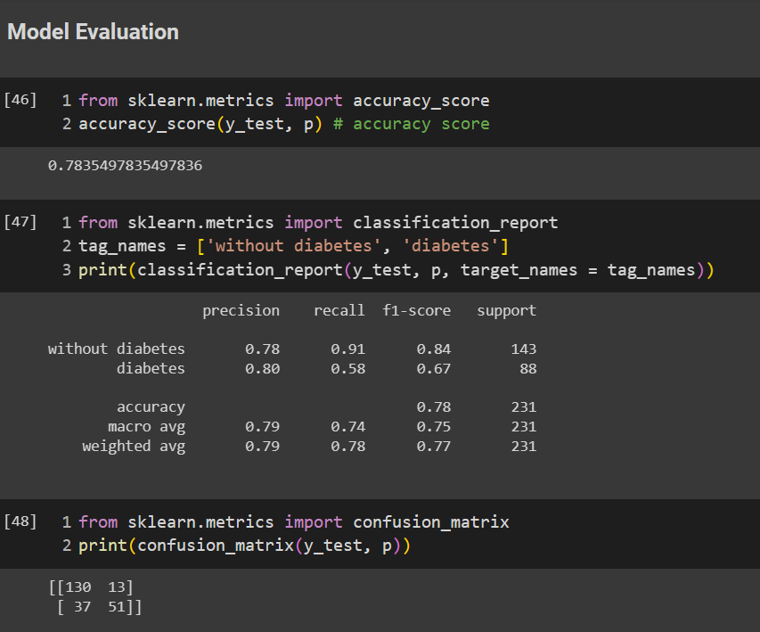This screenshot has width=760, height=632.
Task: Click the [47] cell execution counter
Action: click(20, 222)
